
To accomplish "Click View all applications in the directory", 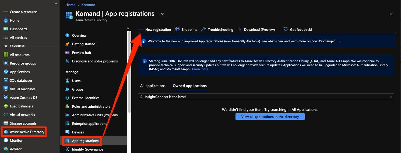I will [x=270, y=117].
